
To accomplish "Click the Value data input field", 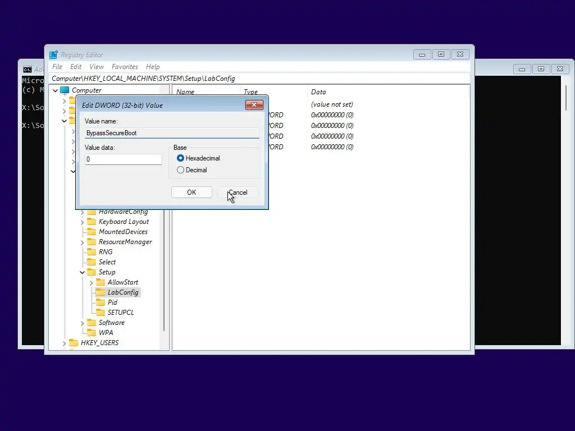I will tap(123, 159).
